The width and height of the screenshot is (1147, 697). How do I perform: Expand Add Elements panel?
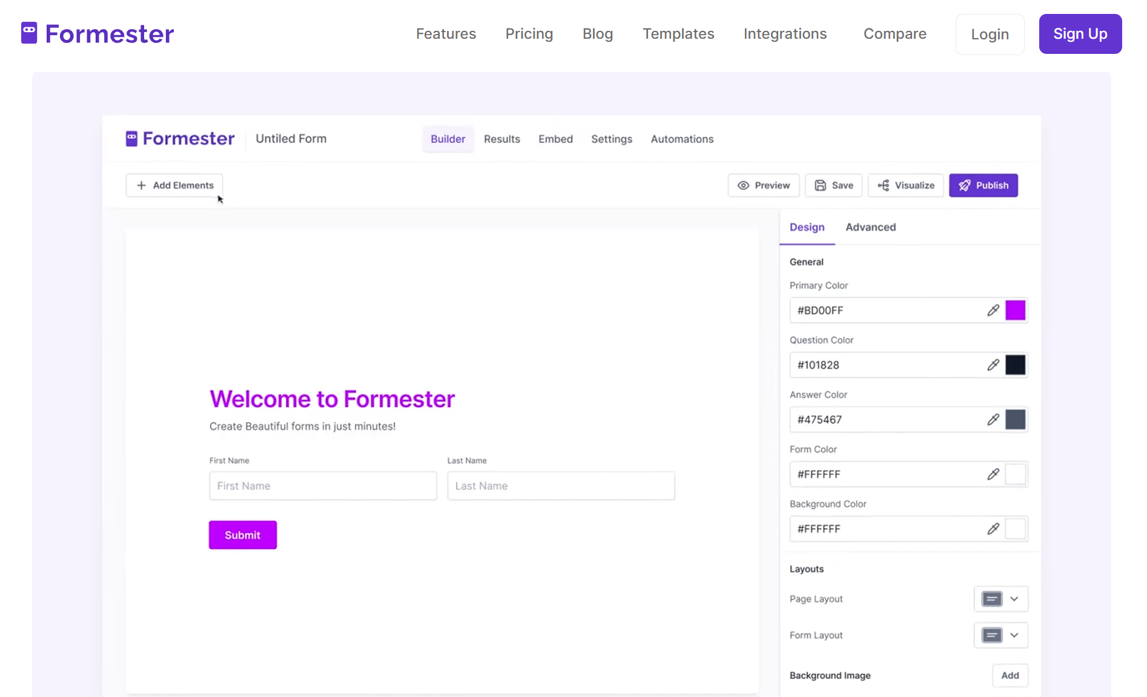tap(174, 185)
